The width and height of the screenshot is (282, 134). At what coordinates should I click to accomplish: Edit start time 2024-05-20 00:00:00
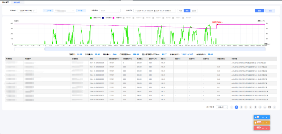[x=145, y=11]
